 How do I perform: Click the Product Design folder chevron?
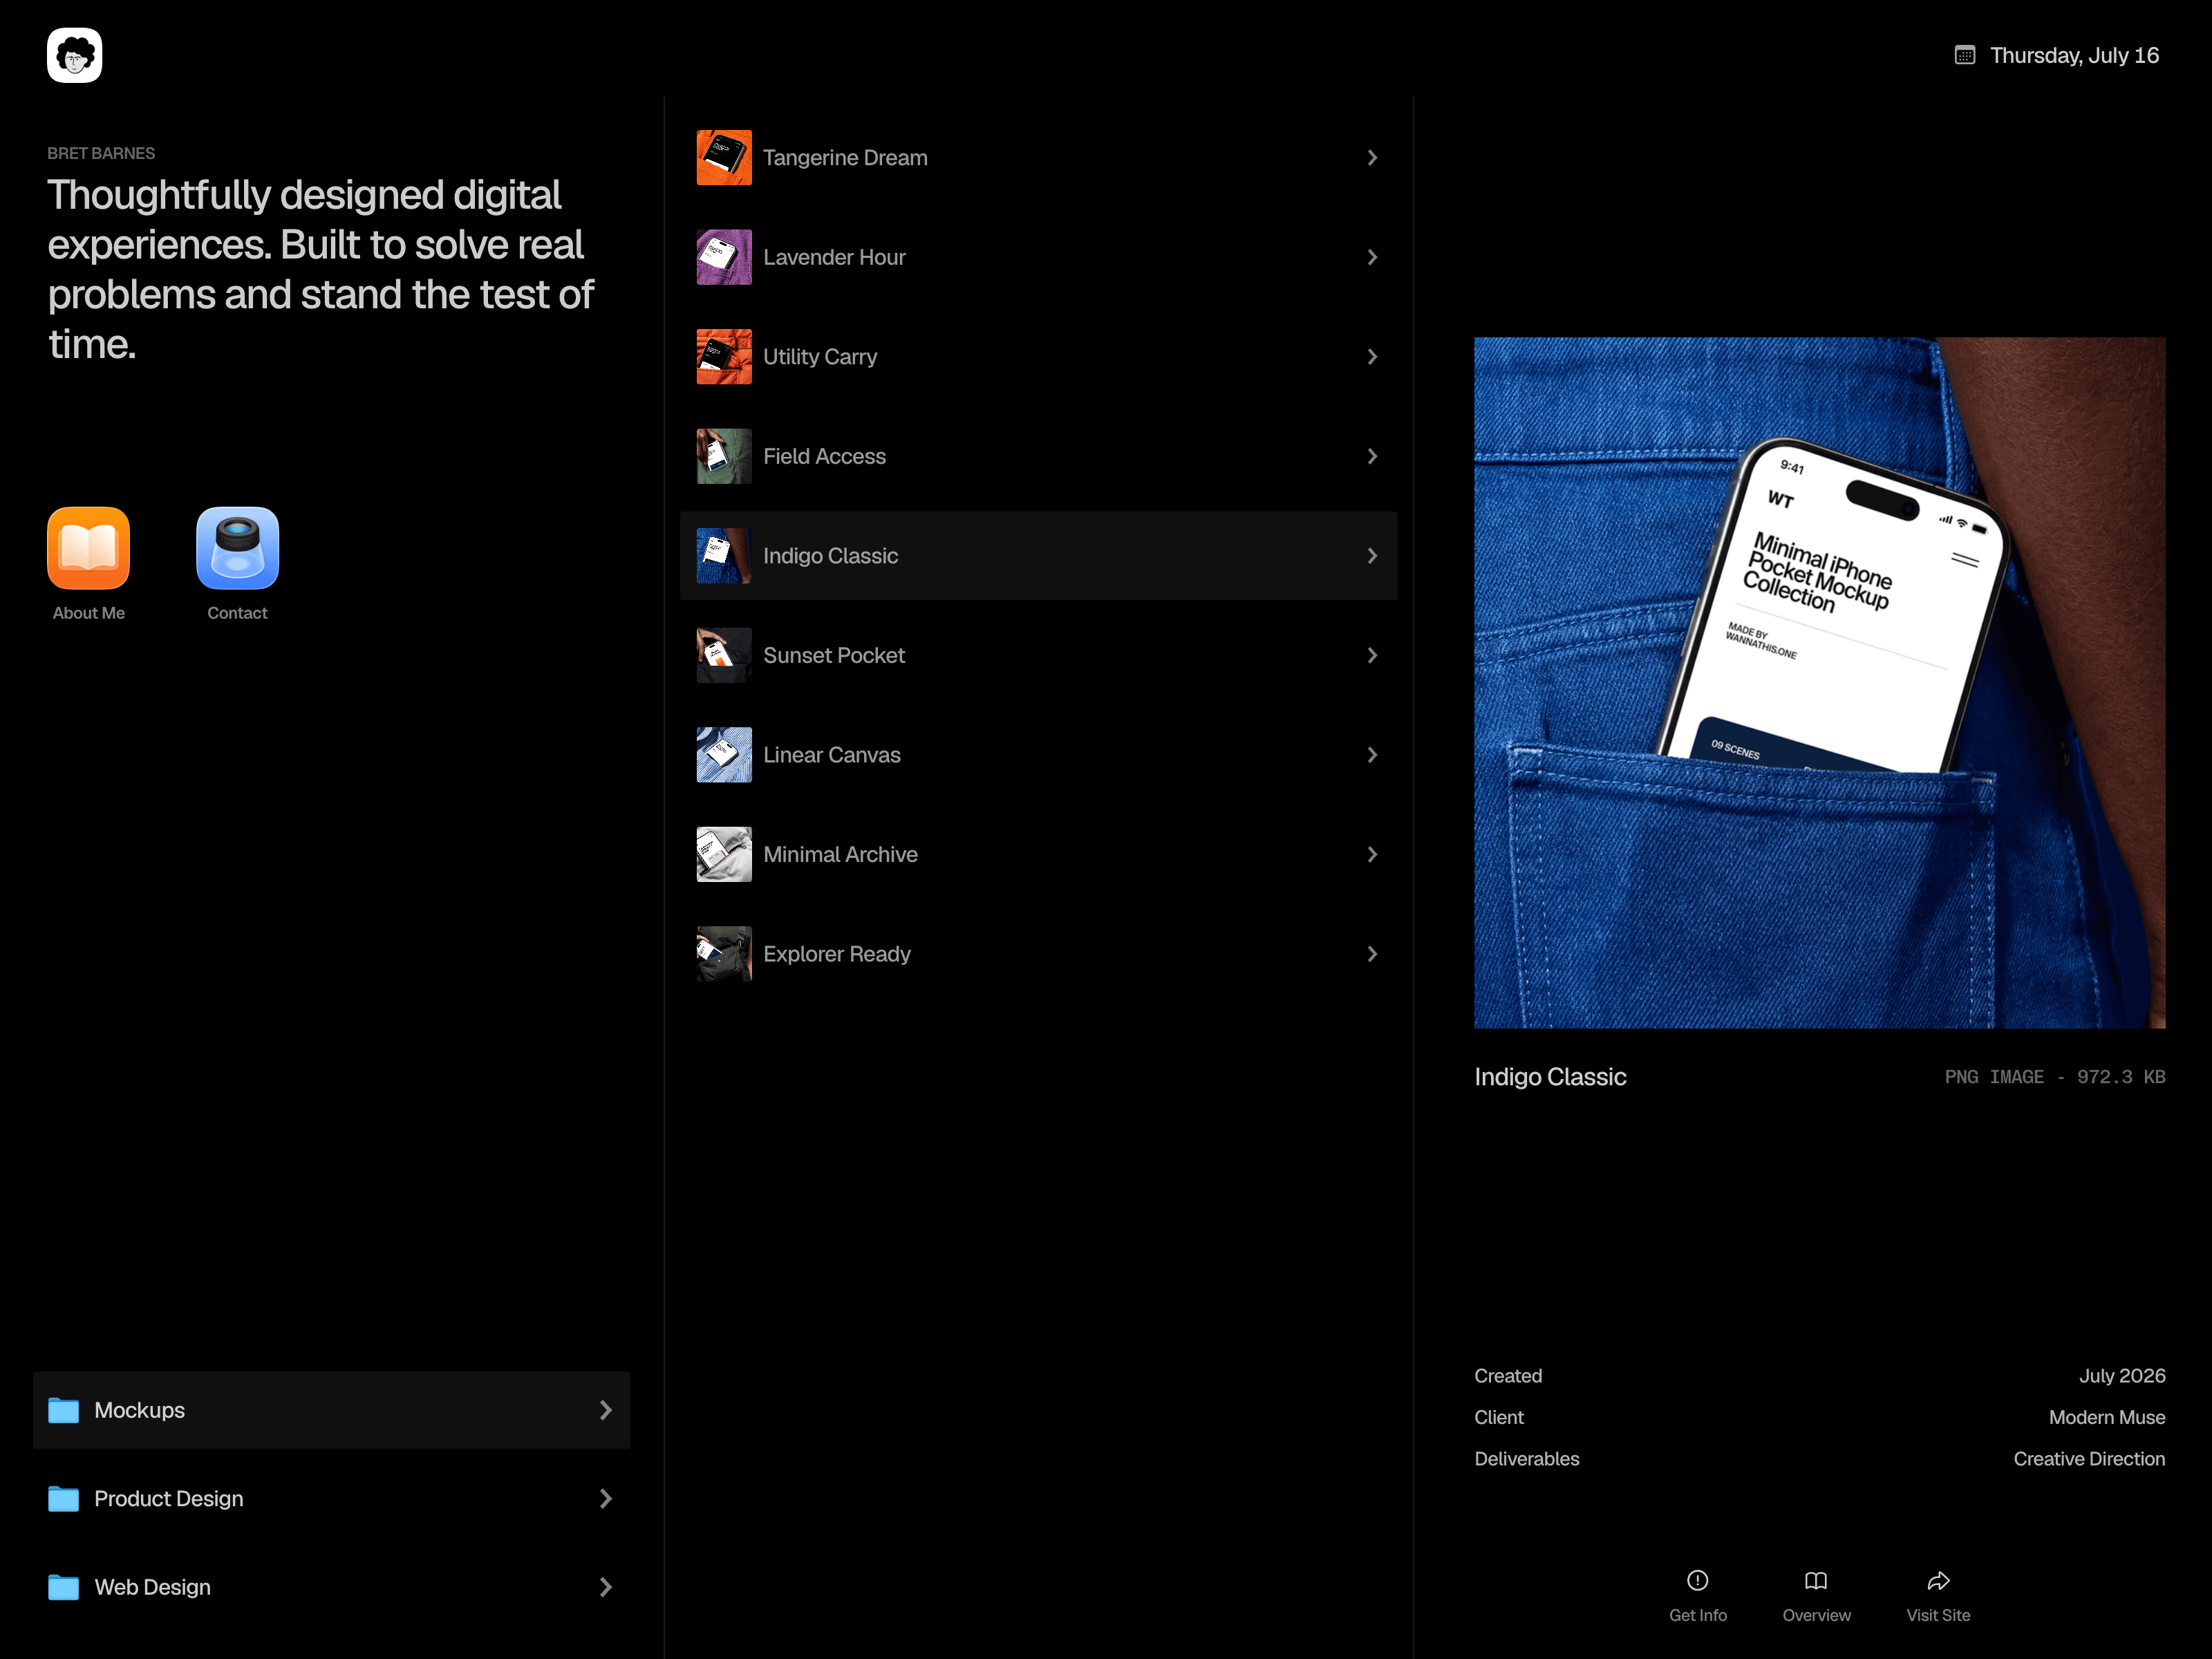pyautogui.click(x=605, y=1498)
